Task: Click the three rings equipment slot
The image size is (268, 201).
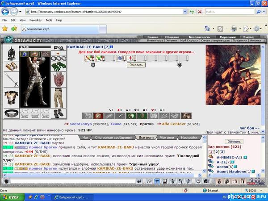Action: point(59,59)
